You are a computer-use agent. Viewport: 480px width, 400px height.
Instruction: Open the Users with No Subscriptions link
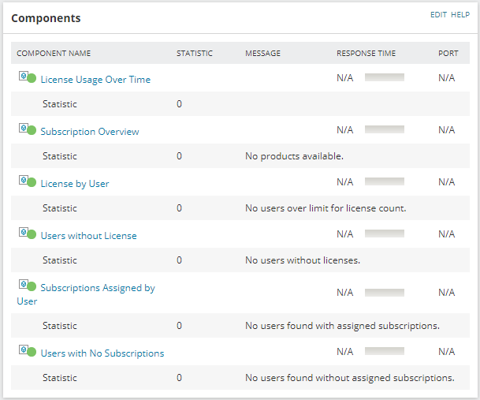[102, 353]
